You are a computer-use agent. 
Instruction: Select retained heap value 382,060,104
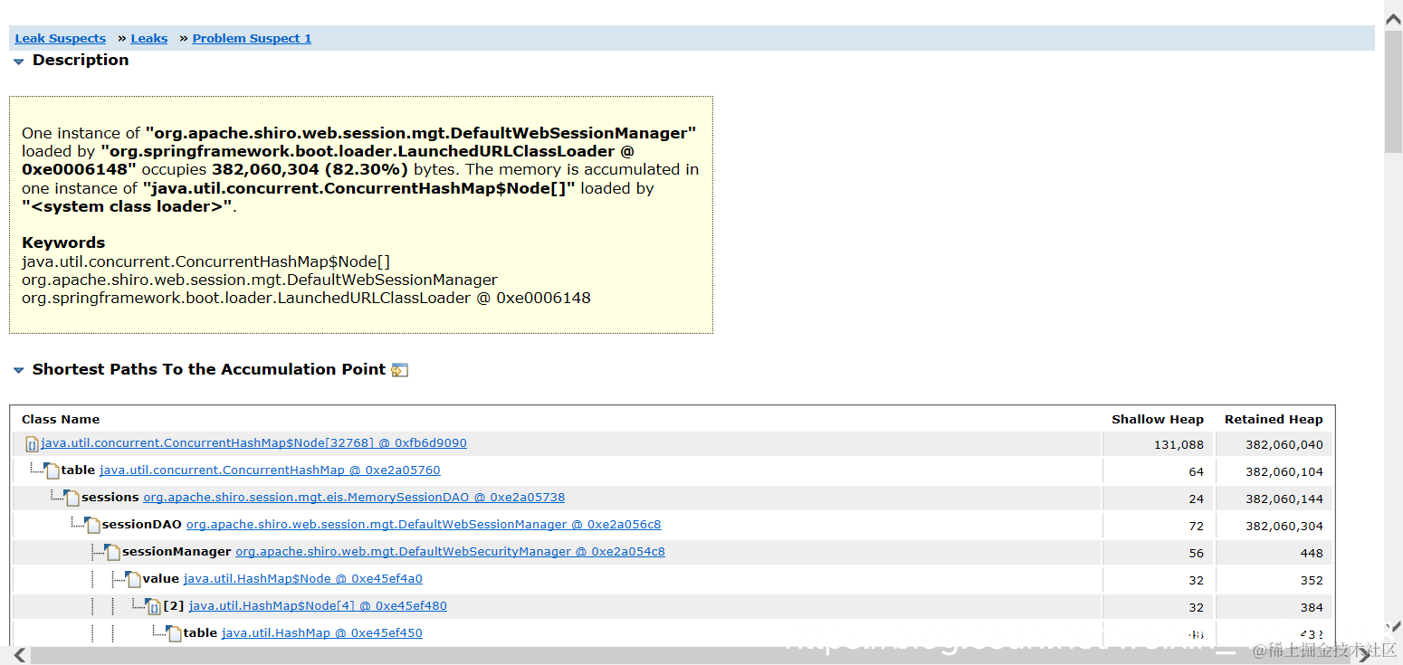pos(1284,471)
